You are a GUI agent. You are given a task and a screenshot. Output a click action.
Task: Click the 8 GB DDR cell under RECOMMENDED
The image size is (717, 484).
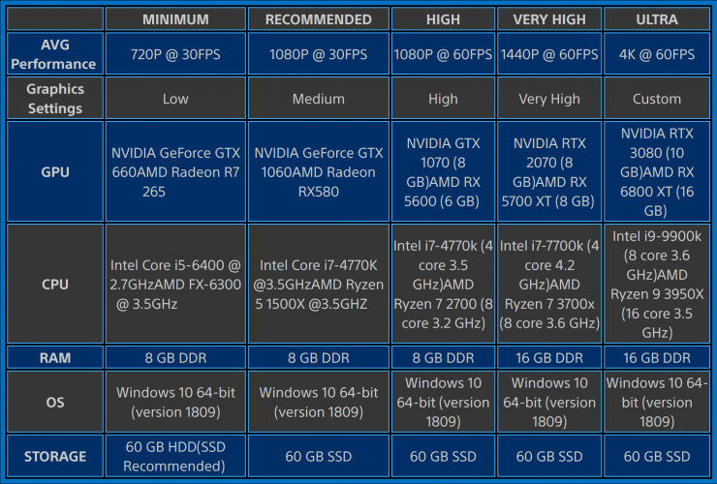(x=318, y=357)
